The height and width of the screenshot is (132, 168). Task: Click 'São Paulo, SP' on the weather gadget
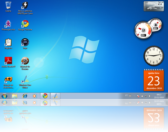pos(157,8)
